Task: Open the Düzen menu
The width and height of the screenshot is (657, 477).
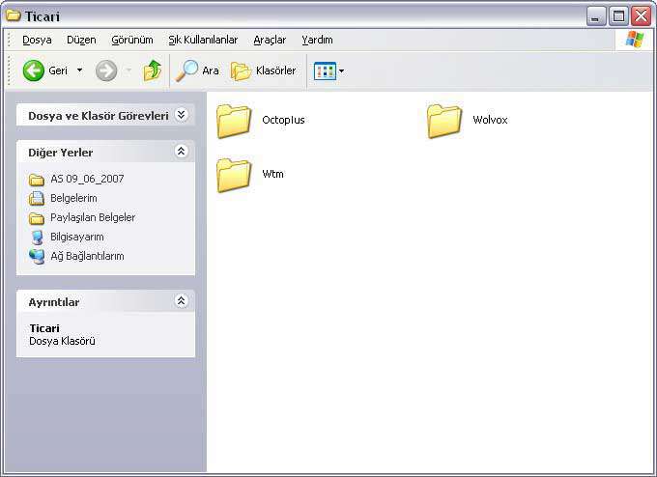Action: 81,40
